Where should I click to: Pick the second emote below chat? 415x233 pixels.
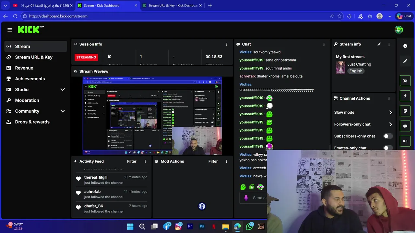click(252, 187)
